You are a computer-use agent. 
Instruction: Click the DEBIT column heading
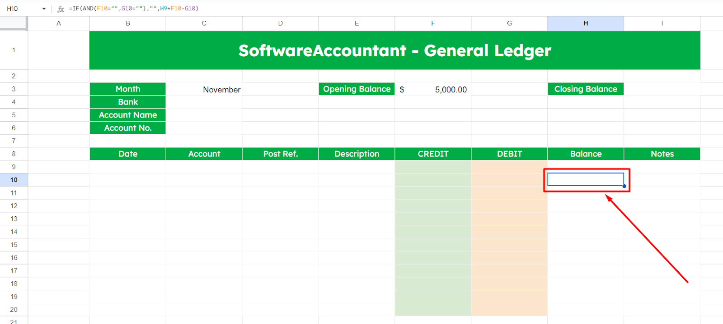click(x=510, y=154)
